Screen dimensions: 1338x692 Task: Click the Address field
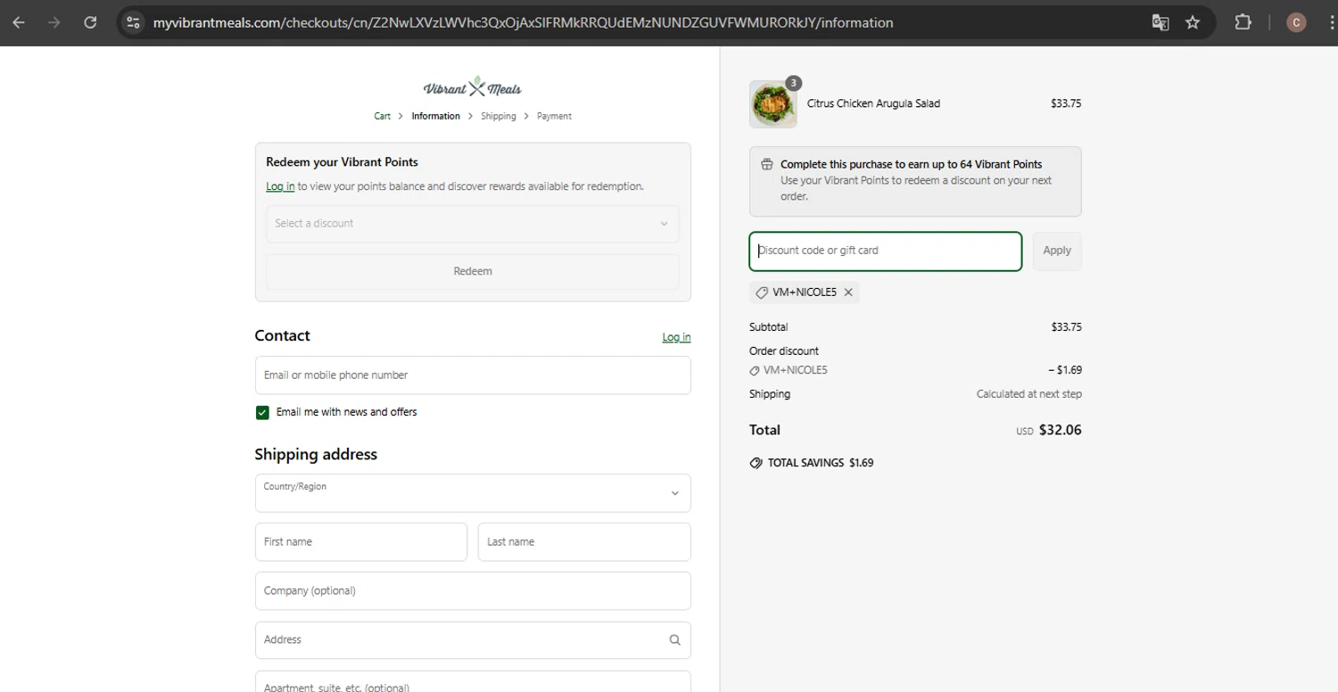tap(473, 640)
